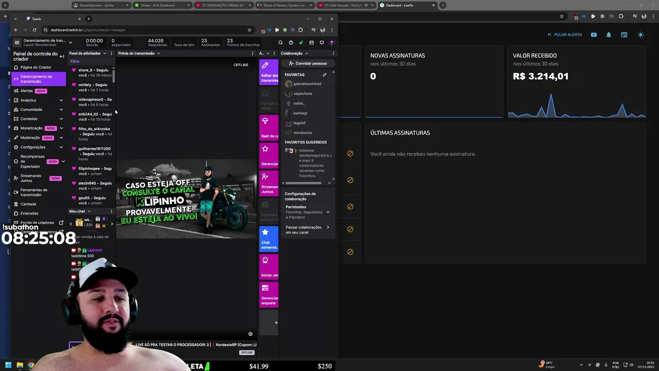659x371 pixels.
Task: Open the Colaboração panel three-dot menu
Action: (333, 53)
